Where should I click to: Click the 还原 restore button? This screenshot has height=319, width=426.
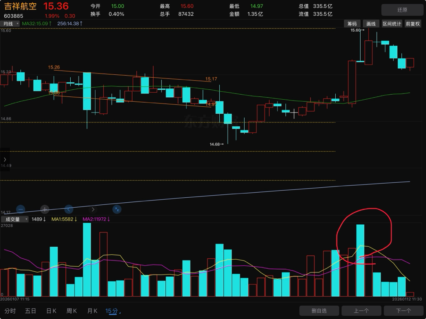pos(402,10)
